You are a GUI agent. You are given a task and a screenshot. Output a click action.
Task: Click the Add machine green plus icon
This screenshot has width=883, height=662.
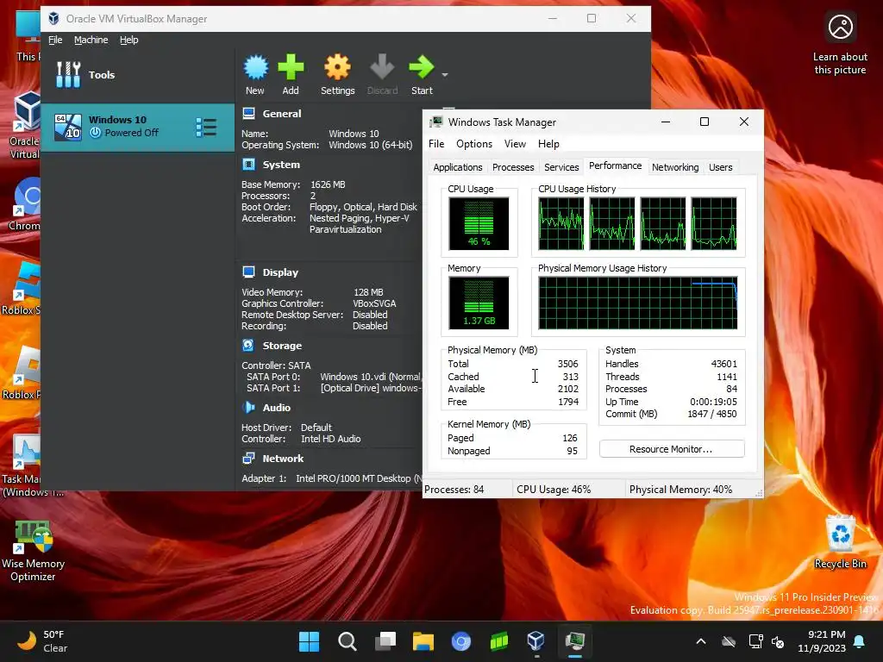tap(291, 67)
